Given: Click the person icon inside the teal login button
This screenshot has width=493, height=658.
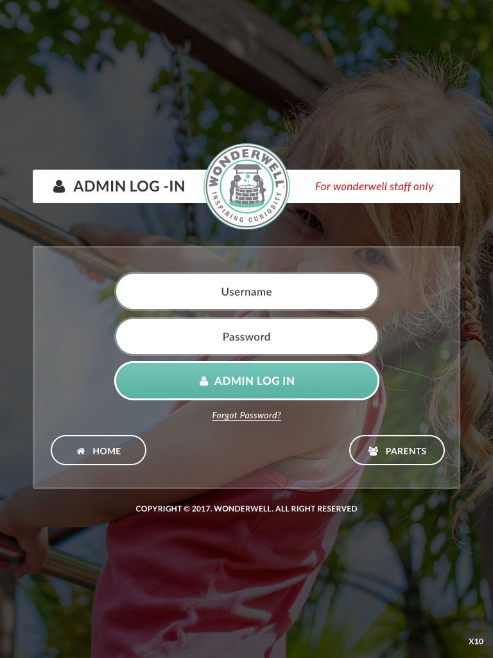Looking at the screenshot, I should pos(203,381).
